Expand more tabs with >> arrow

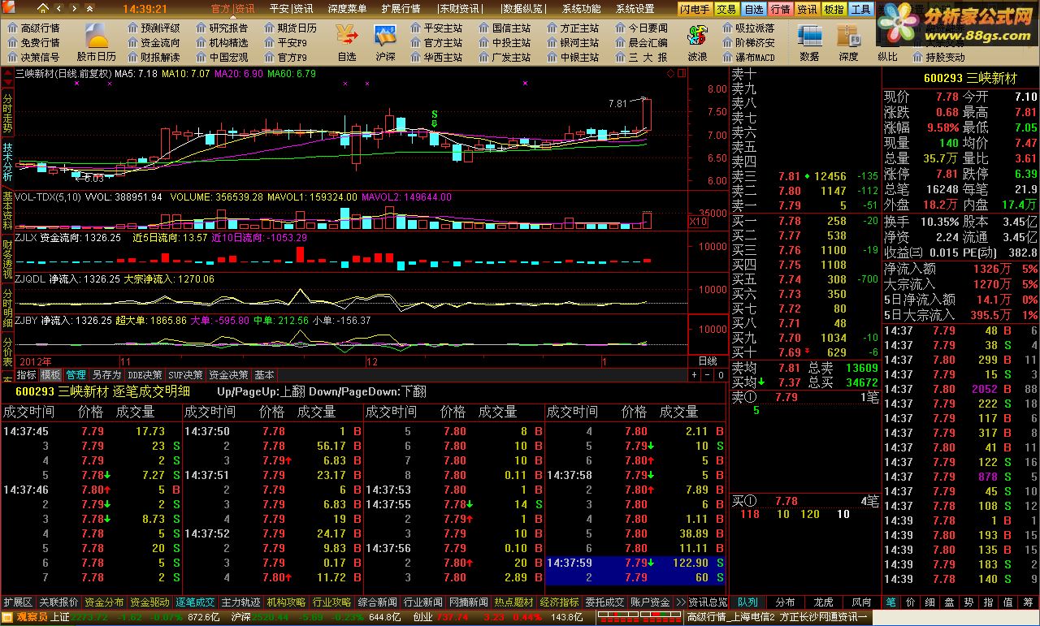[681, 602]
